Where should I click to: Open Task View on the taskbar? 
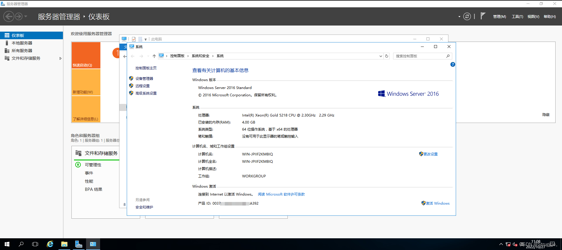(35, 244)
